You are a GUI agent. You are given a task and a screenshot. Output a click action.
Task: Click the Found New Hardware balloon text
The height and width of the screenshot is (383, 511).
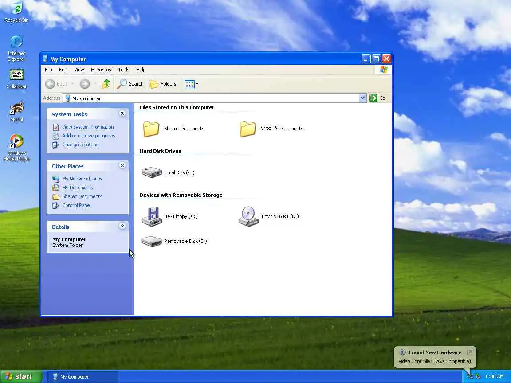click(435, 361)
